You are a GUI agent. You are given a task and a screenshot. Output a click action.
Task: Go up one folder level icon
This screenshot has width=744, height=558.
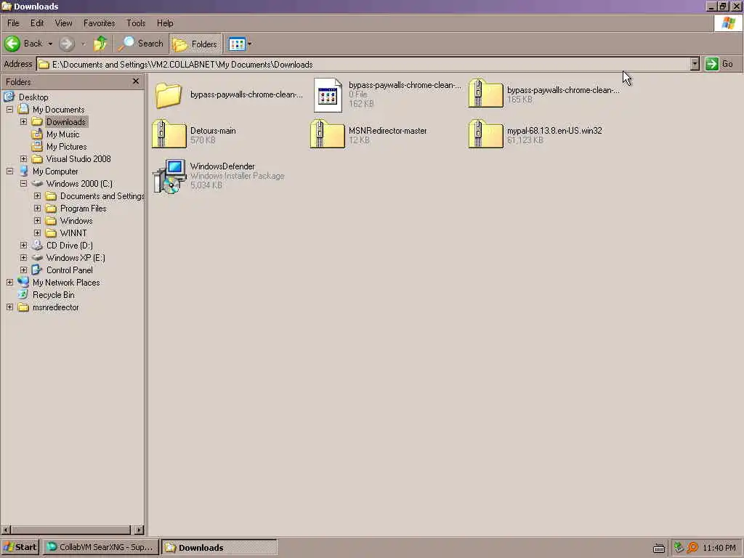pos(100,44)
